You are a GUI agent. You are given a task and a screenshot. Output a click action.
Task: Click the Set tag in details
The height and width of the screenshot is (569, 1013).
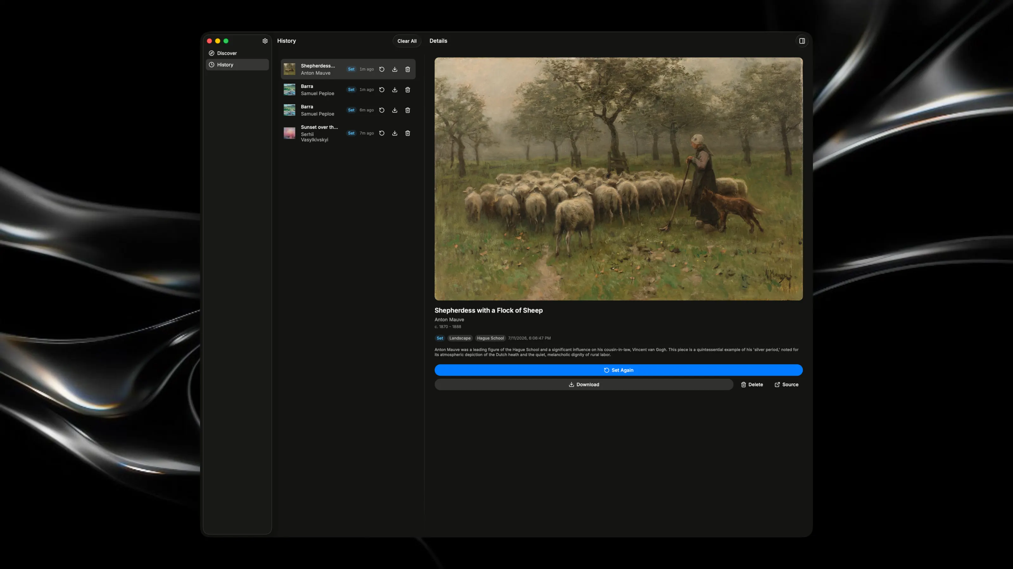[440, 338]
